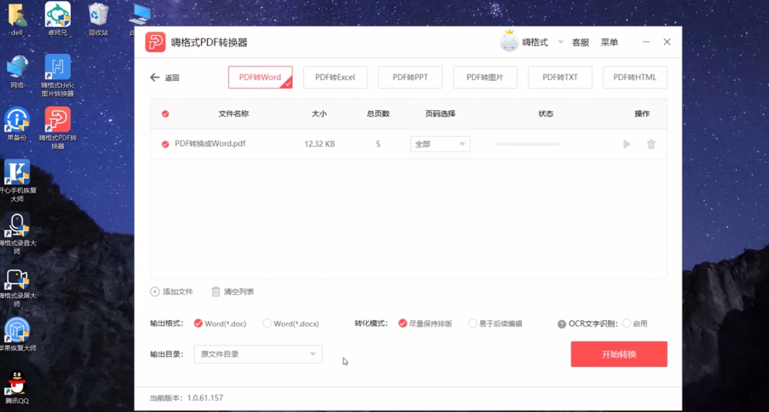
Task: Click the user avatar with crown
Action: [x=509, y=41]
